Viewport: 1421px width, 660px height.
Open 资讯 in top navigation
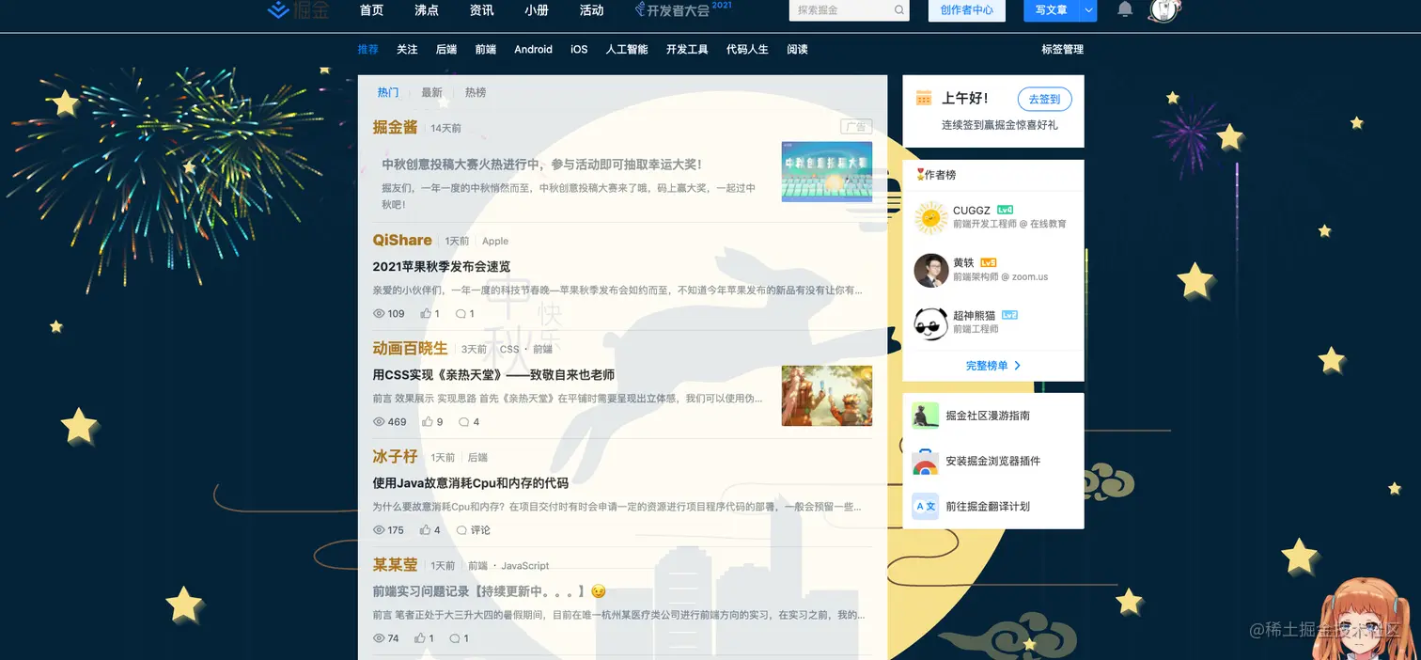coord(482,10)
